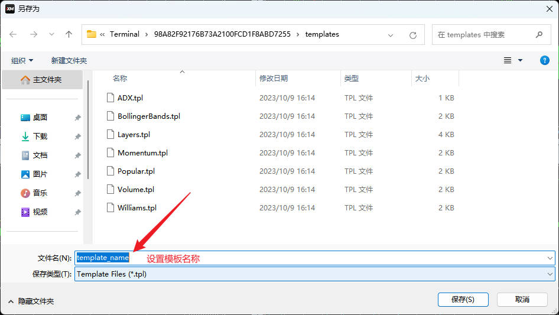
Task: Select the Layers.tpl file
Action: tap(134, 135)
